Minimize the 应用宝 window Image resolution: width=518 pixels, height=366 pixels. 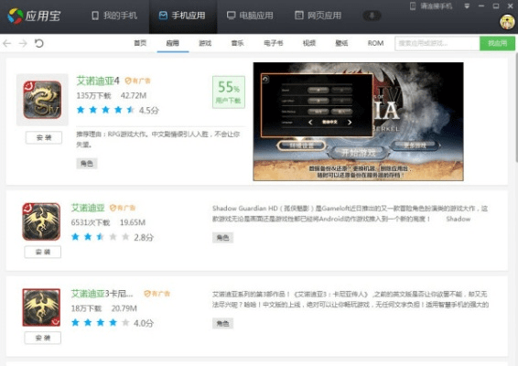tap(481, 5)
